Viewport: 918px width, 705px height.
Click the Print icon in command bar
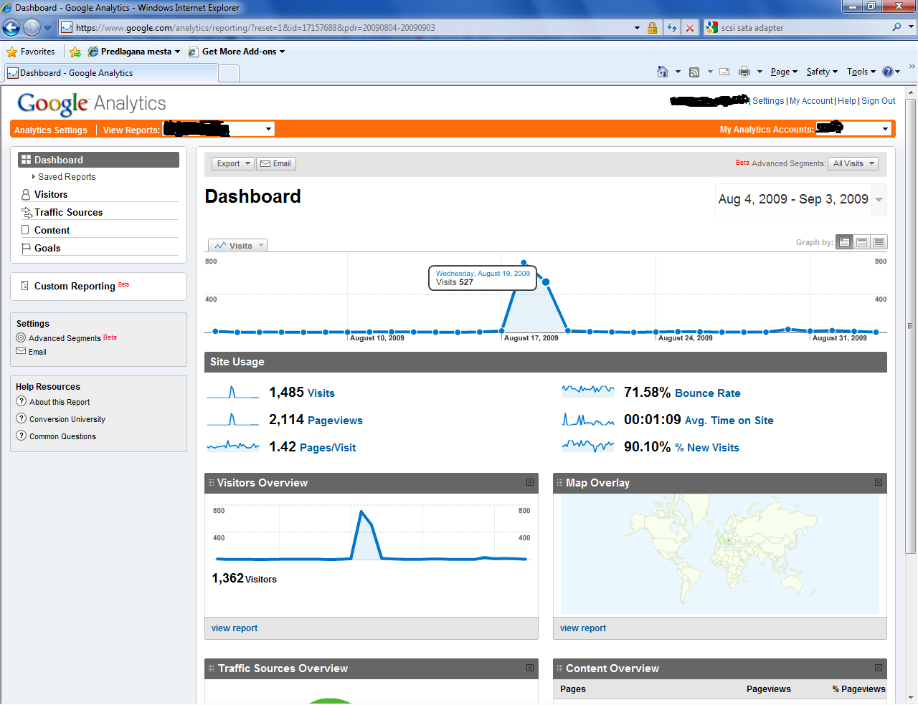click(x=744, y=72)
